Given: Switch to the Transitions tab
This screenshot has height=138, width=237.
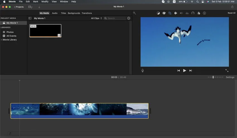Looking at the screenshot, I should [87, 13].
